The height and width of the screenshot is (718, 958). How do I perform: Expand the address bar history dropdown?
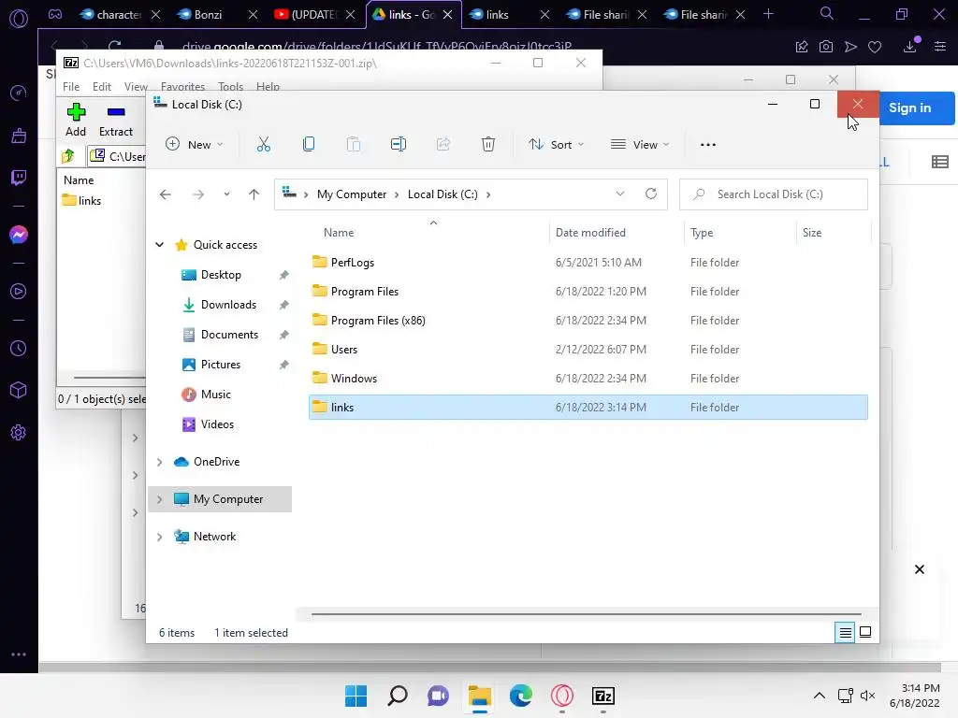620,194
